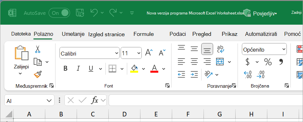The height and width of the screenshot is (122, 303).
Task: Open the Datoteka menu
Action: [x=21, y=34]
